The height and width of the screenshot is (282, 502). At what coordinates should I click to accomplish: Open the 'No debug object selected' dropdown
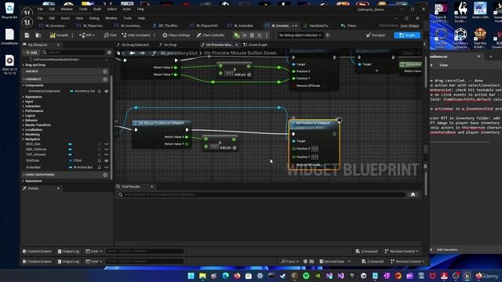tap(300, 35)
